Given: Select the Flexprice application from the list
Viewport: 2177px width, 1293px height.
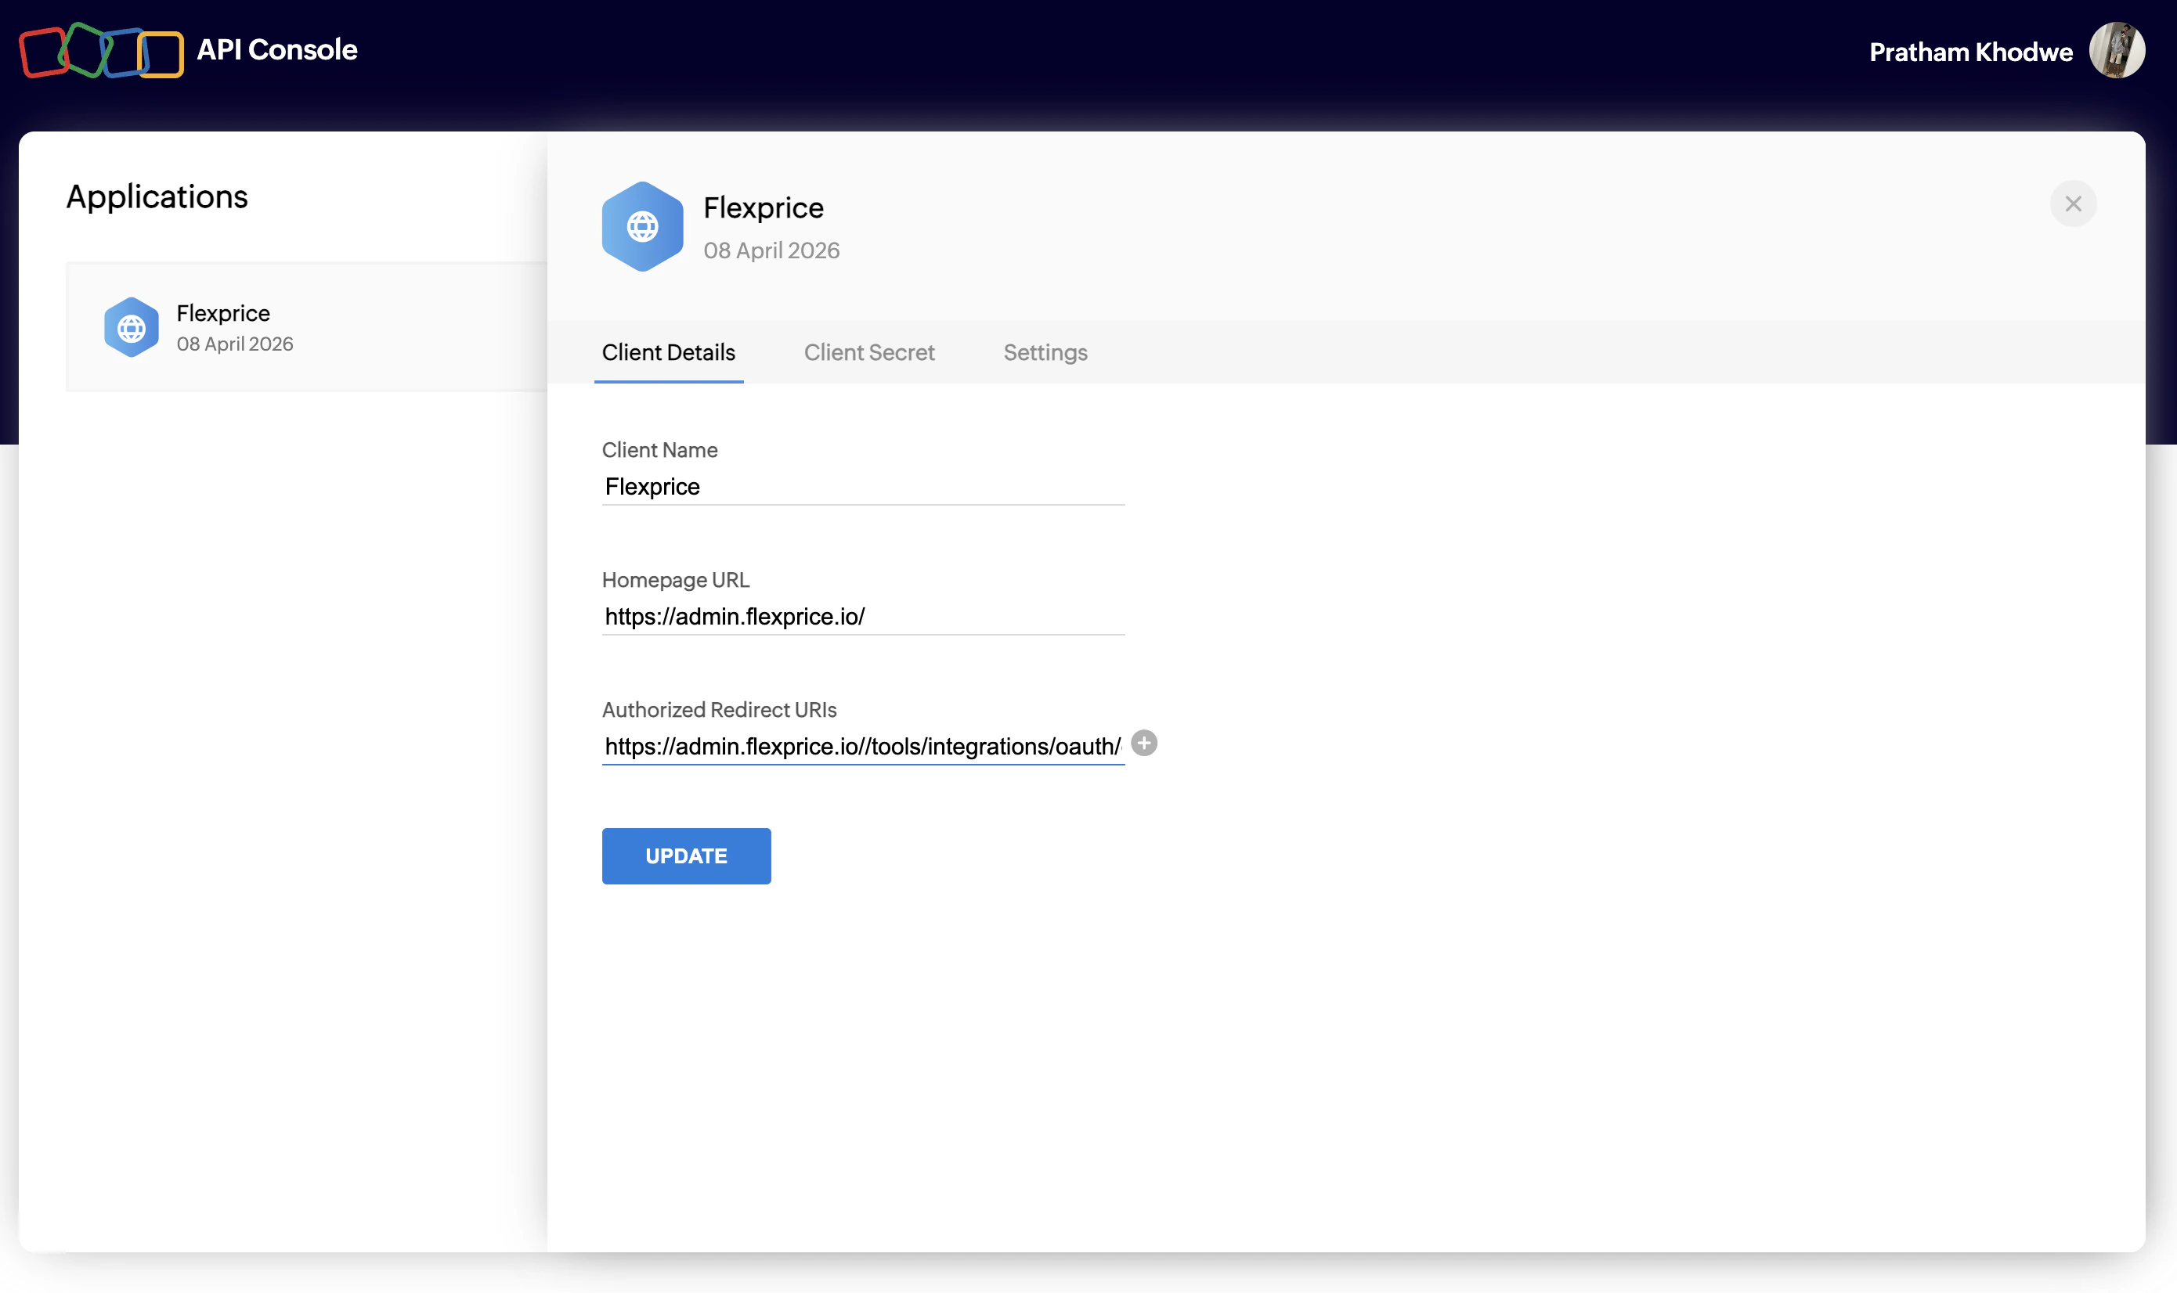Looking at the screenshot, I should click(305, 326).
